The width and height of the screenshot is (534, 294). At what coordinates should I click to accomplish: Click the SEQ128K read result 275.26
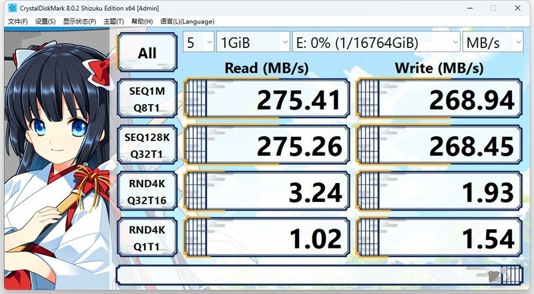coord(266,145)
